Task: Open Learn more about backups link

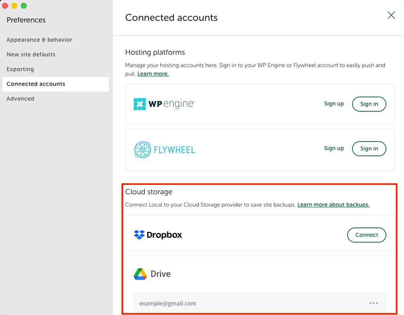Action: pyautogui.click(x=333, y=205)
